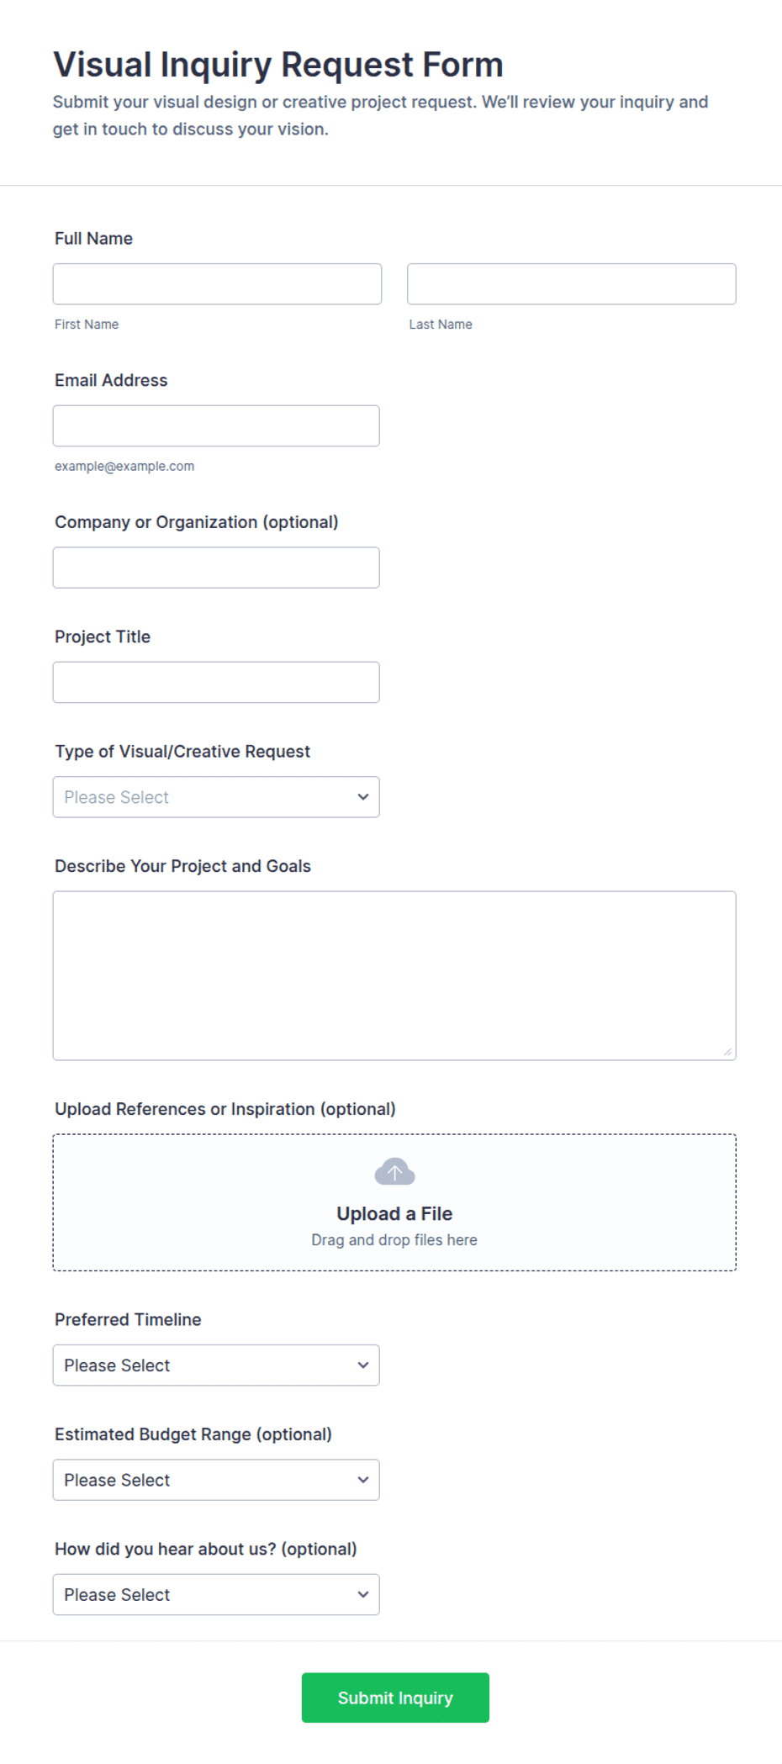Click the Upload a File text
Viewport: 782px width, 1764px height.
394,1213
